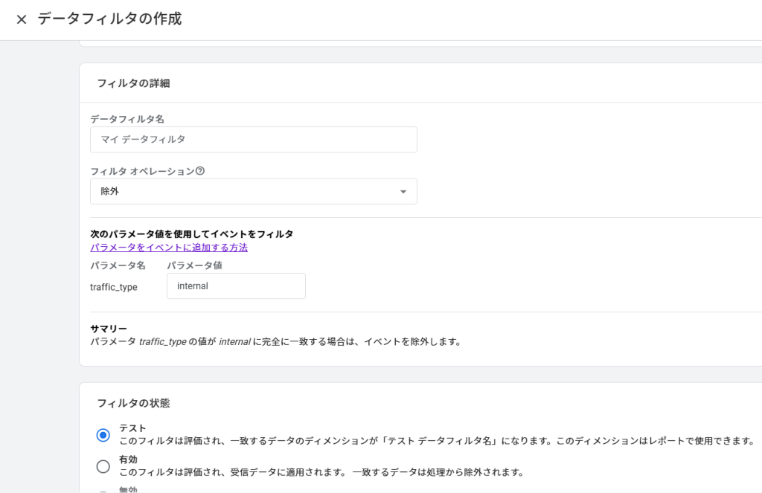Open パラメータをイベントに追加する方法 link

[169, 248]
